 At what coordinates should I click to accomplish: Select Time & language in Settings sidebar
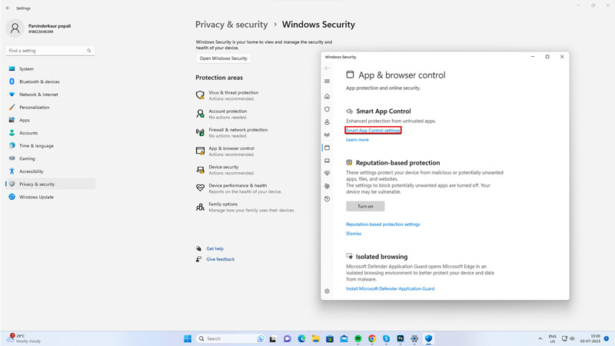point(50,145)
